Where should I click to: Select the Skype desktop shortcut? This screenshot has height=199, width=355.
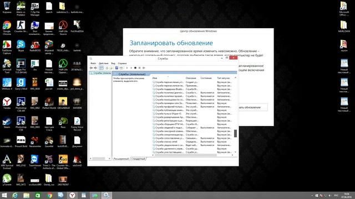point(21,46)
